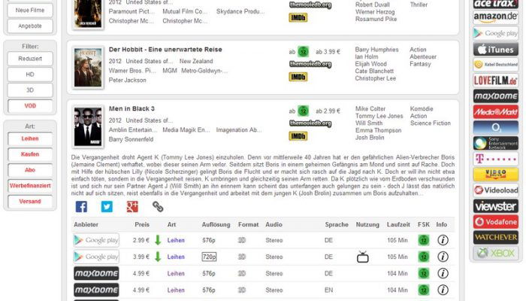Viewport: 526px width, 301px height.
Task: Sort offers by Auflösung column
Action: coord(216,224)
